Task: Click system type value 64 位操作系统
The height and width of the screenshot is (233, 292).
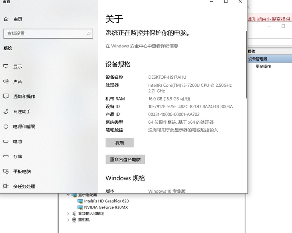Action: click(x=181, y=122)
